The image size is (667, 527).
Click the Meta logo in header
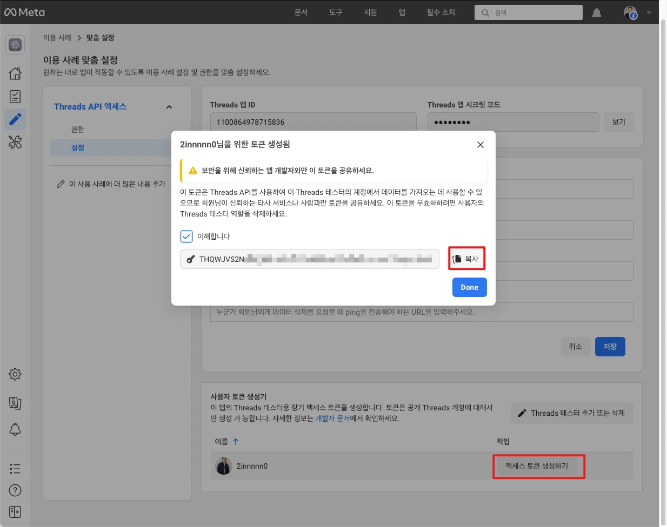click(x=24, y=12)
